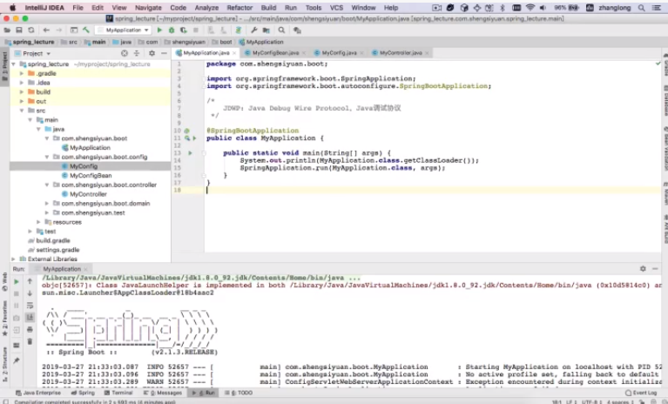The height and width of the screenshot is (404, 668).
Task: Click the Run panel settings gear
Action: point(644,269)
